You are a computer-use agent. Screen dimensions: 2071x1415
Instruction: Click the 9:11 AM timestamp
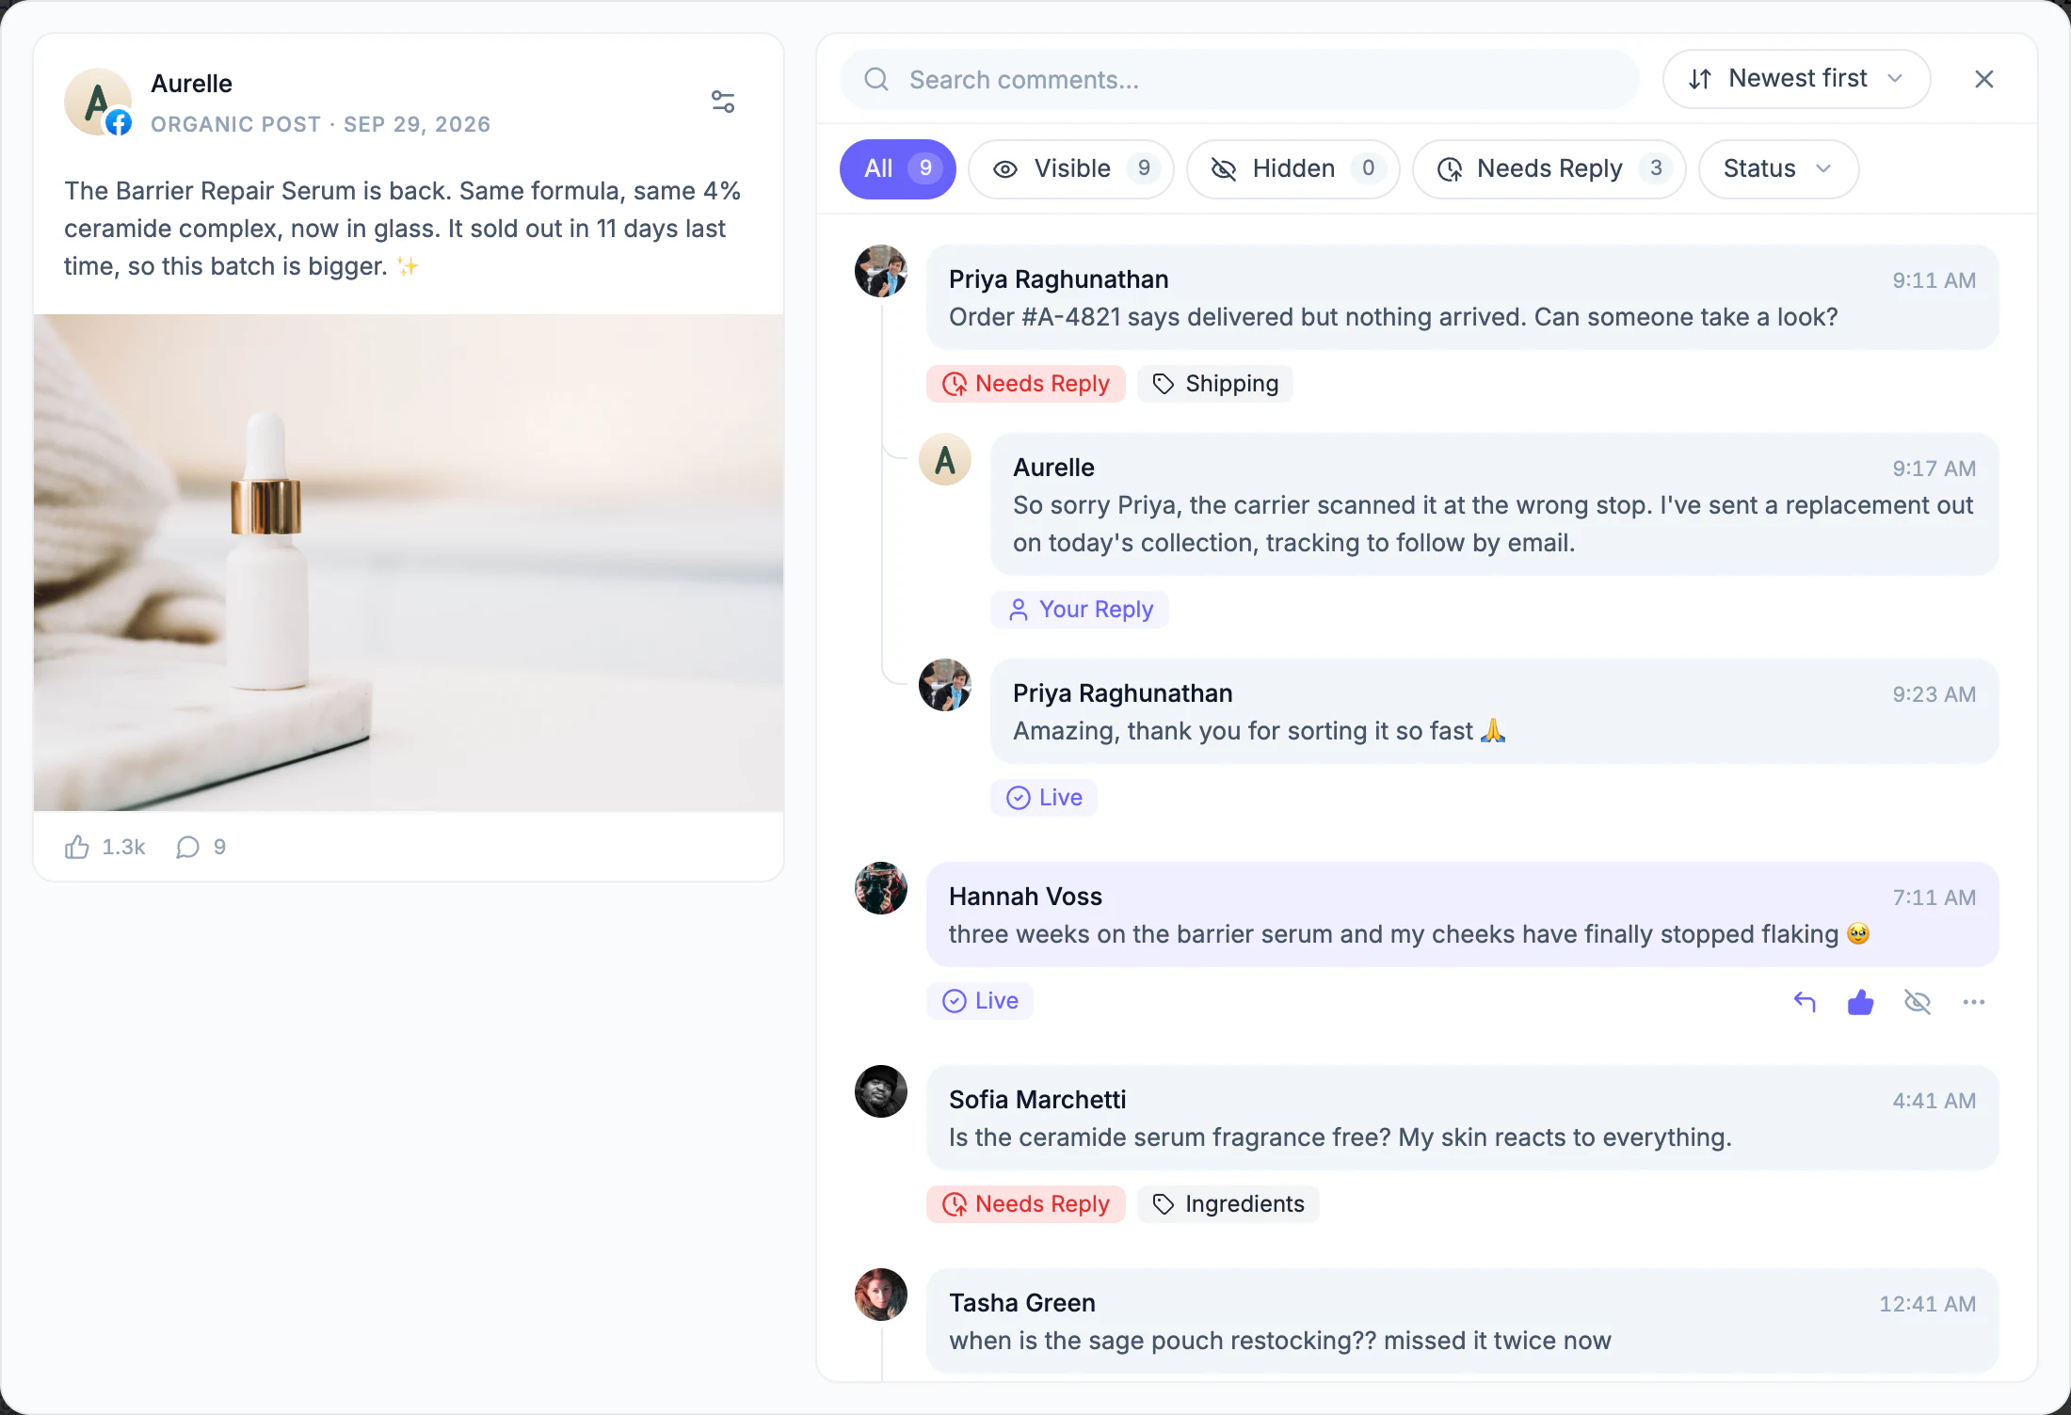tap(1934, 280)
